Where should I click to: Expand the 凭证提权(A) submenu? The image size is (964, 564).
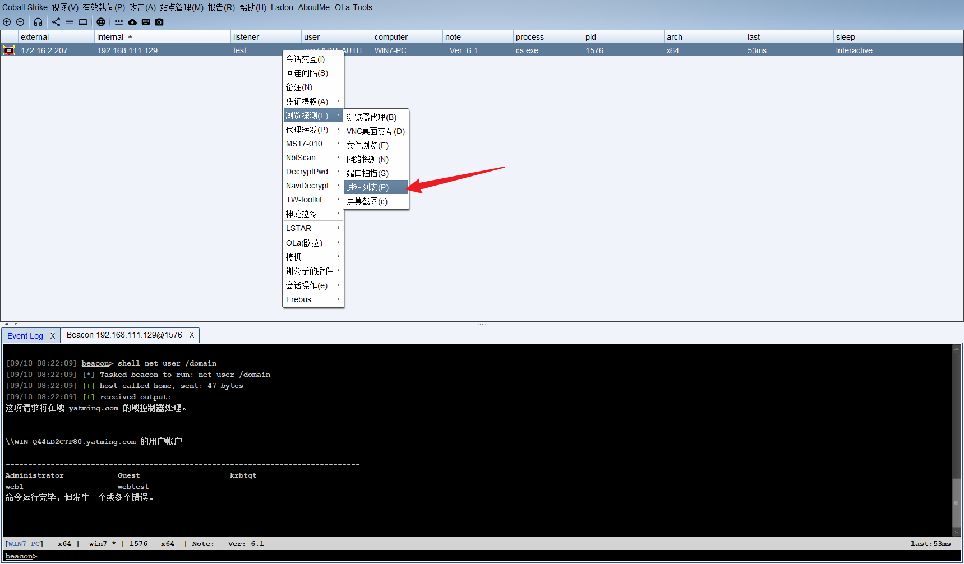(x=313, y=101)
